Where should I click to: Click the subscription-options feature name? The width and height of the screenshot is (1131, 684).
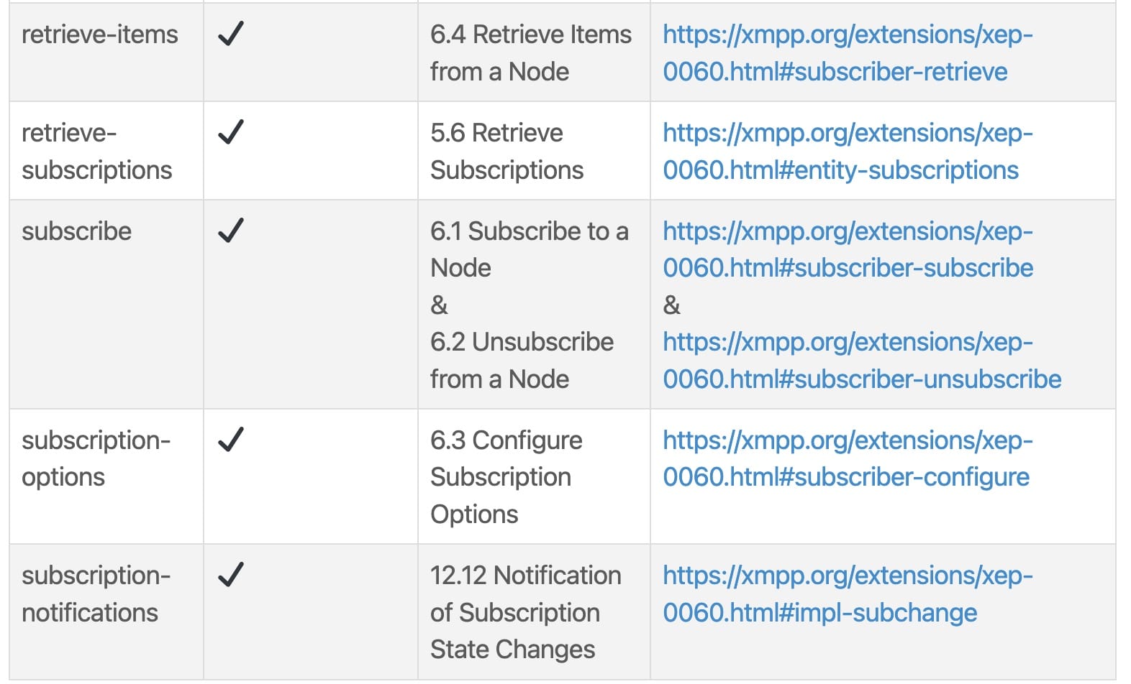pos(96,458)
